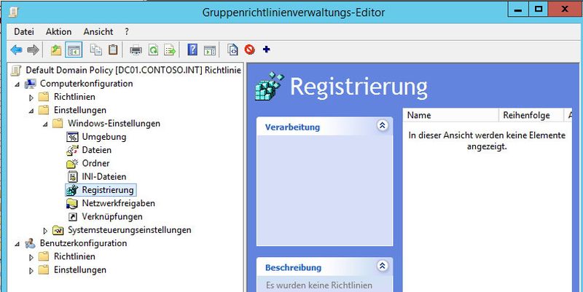583x292 pixels.
Task: Select Computerkonfiguration in the tree
Action: click(86, 84)
